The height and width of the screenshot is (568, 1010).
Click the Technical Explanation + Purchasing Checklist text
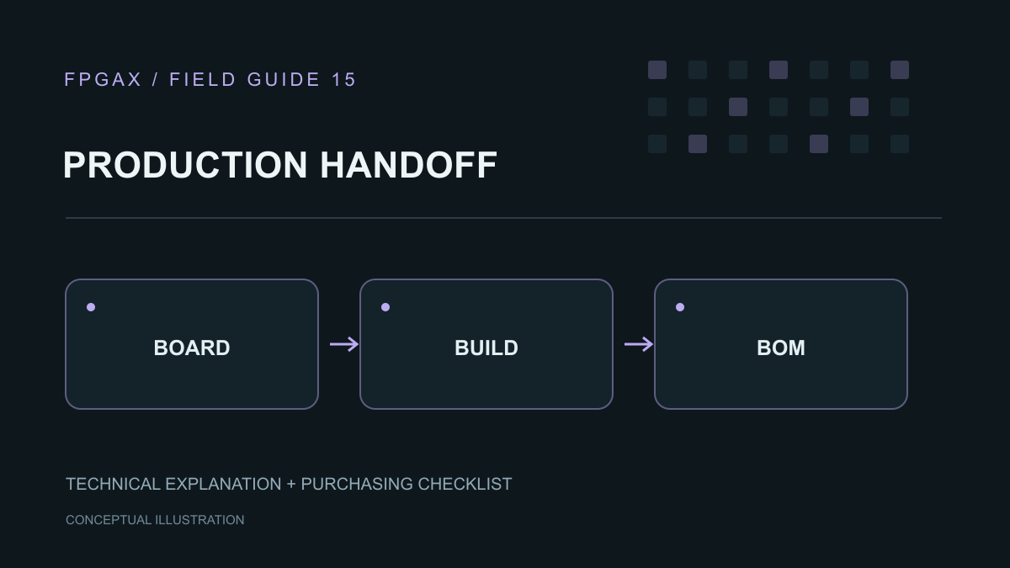(289, 484)
